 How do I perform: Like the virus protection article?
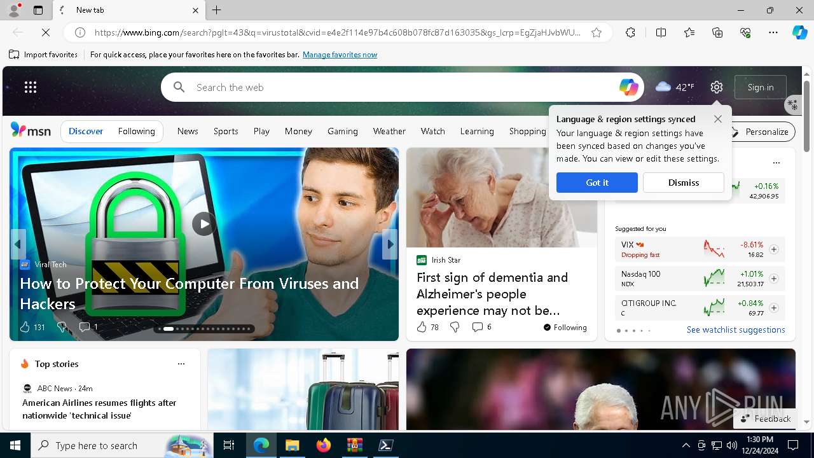click(25, 327)
